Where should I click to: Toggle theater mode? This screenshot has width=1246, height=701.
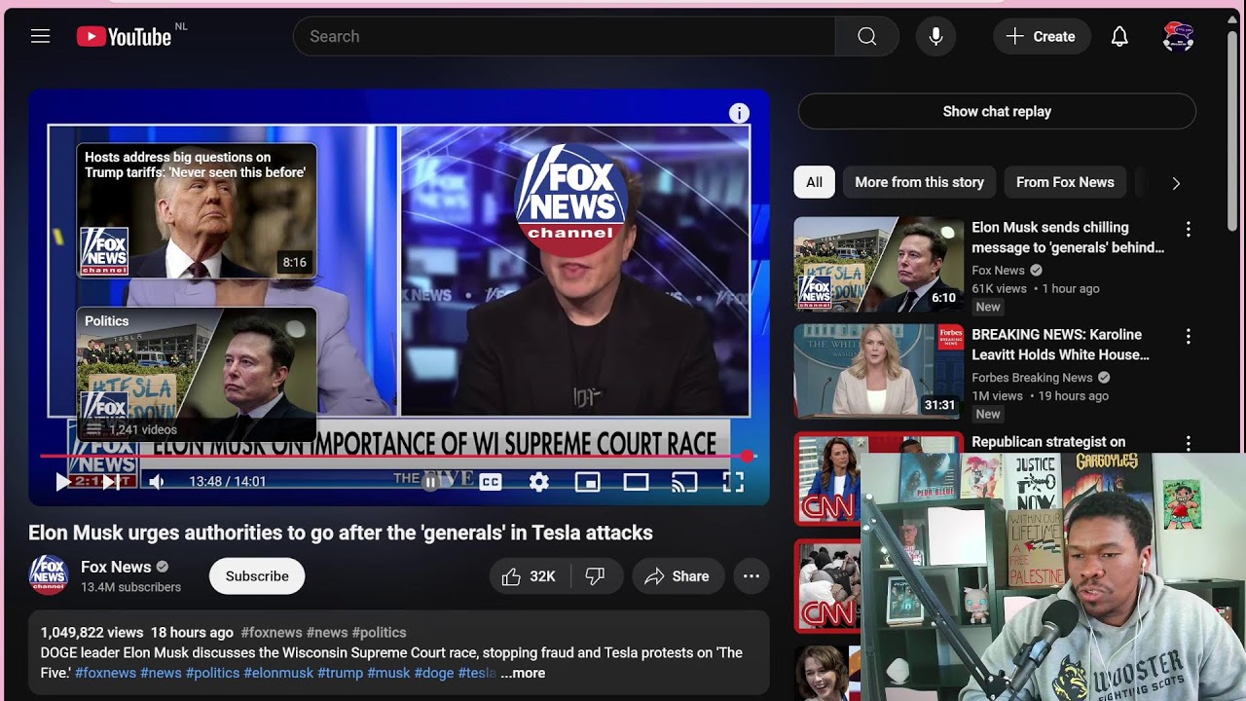coord(636,481)
